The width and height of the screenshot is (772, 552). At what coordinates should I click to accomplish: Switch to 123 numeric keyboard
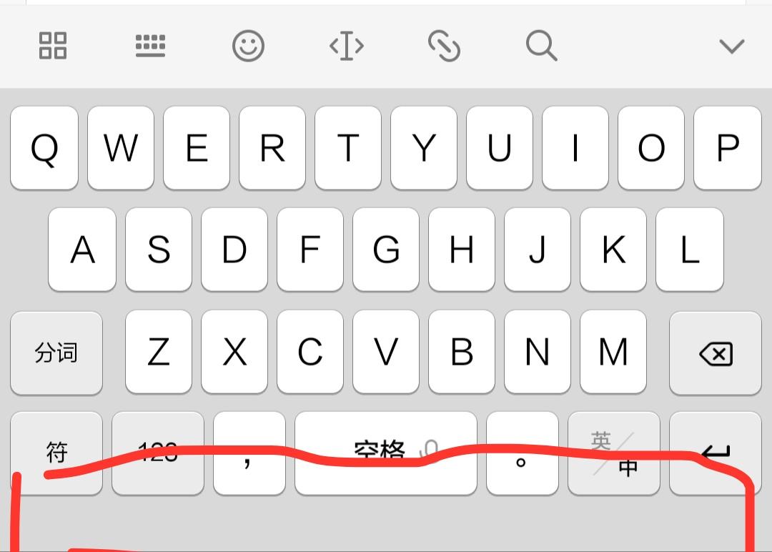click(157, 453)
